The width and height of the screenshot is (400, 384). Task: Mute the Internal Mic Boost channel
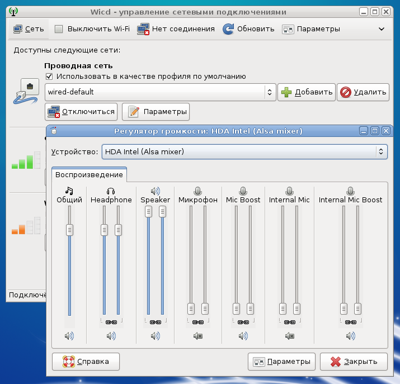[351, 336]
